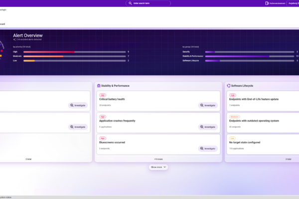Viewport: 299px width, 199px height.
Task: Open 'Endpoints with End-of-Life feature update' alert
Action: pos(254,99)
